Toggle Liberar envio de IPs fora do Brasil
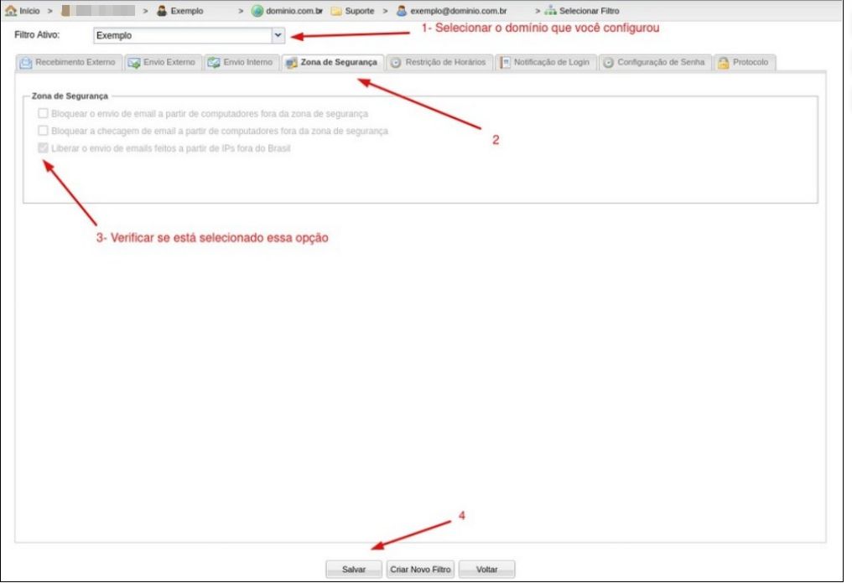 (43, 148)
